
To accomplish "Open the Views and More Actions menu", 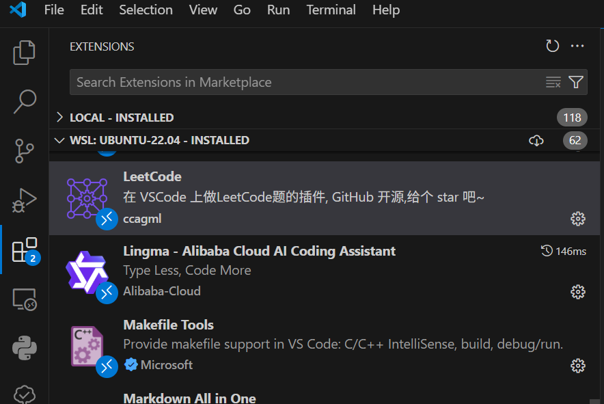I will point(577,46).
